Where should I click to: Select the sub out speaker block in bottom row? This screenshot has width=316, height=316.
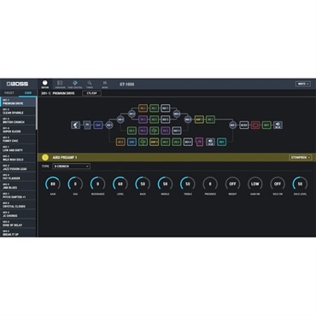[x=210, y=142]
